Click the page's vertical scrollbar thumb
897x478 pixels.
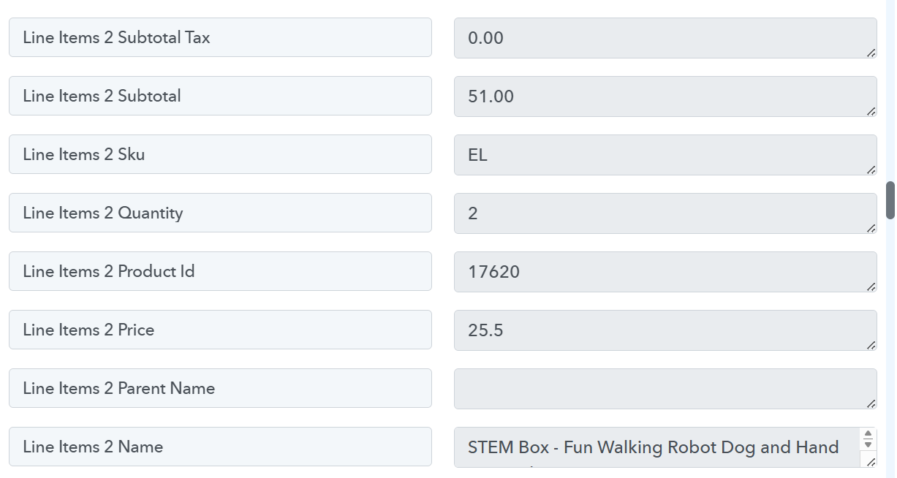pyautogui.click(x=890, y=200)
